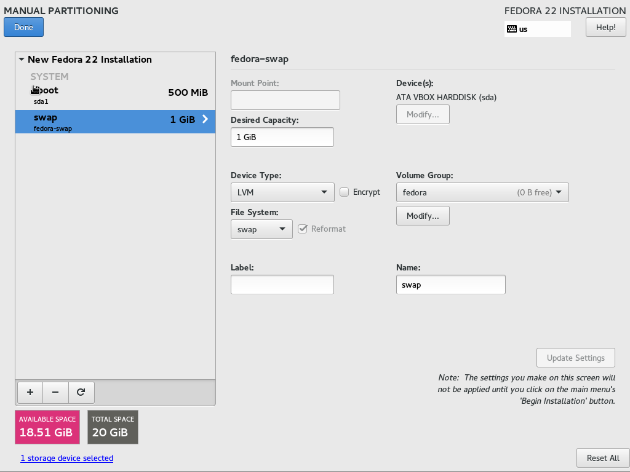Click the Reset All button

tap(602, 458)
